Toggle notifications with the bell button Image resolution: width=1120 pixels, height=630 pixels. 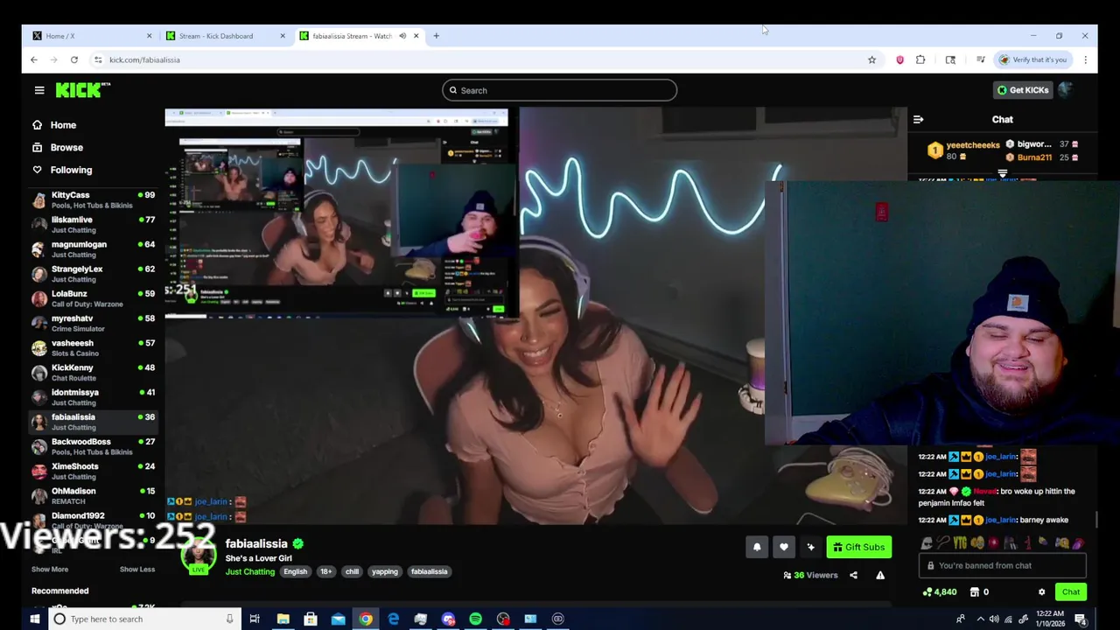point(757,547)
